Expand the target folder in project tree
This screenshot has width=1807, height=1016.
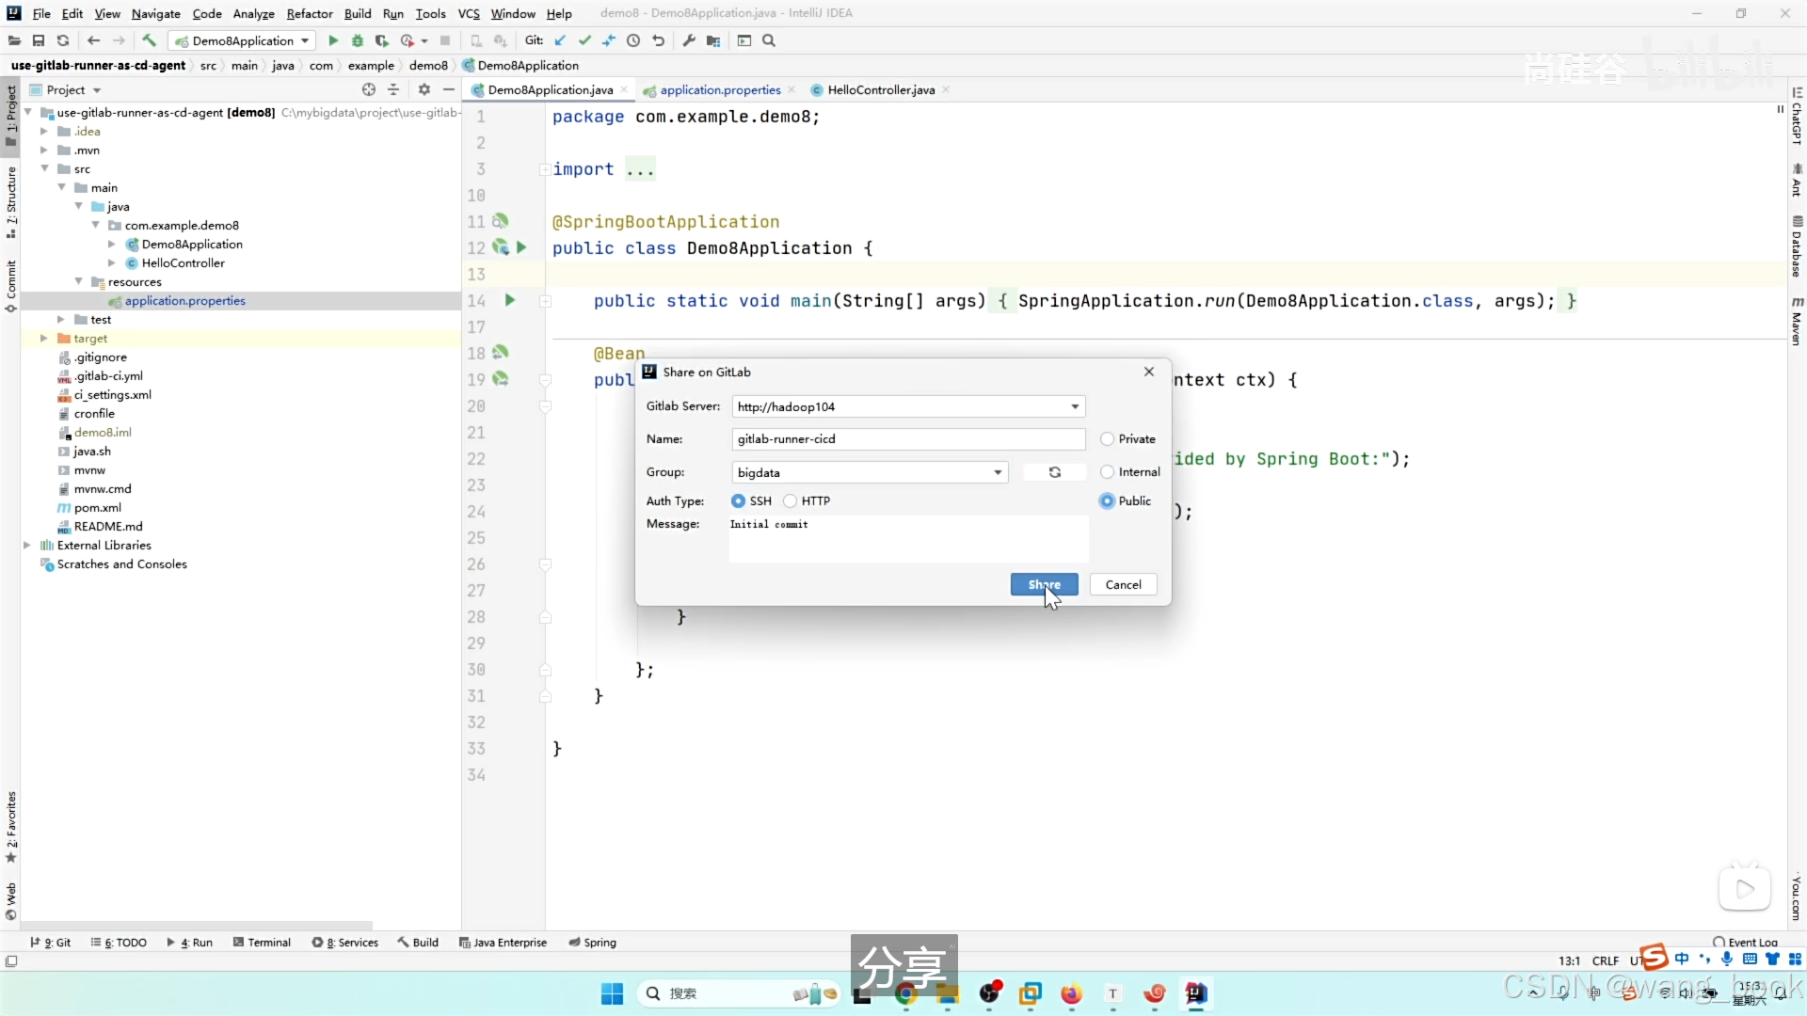tap(43, 338)
